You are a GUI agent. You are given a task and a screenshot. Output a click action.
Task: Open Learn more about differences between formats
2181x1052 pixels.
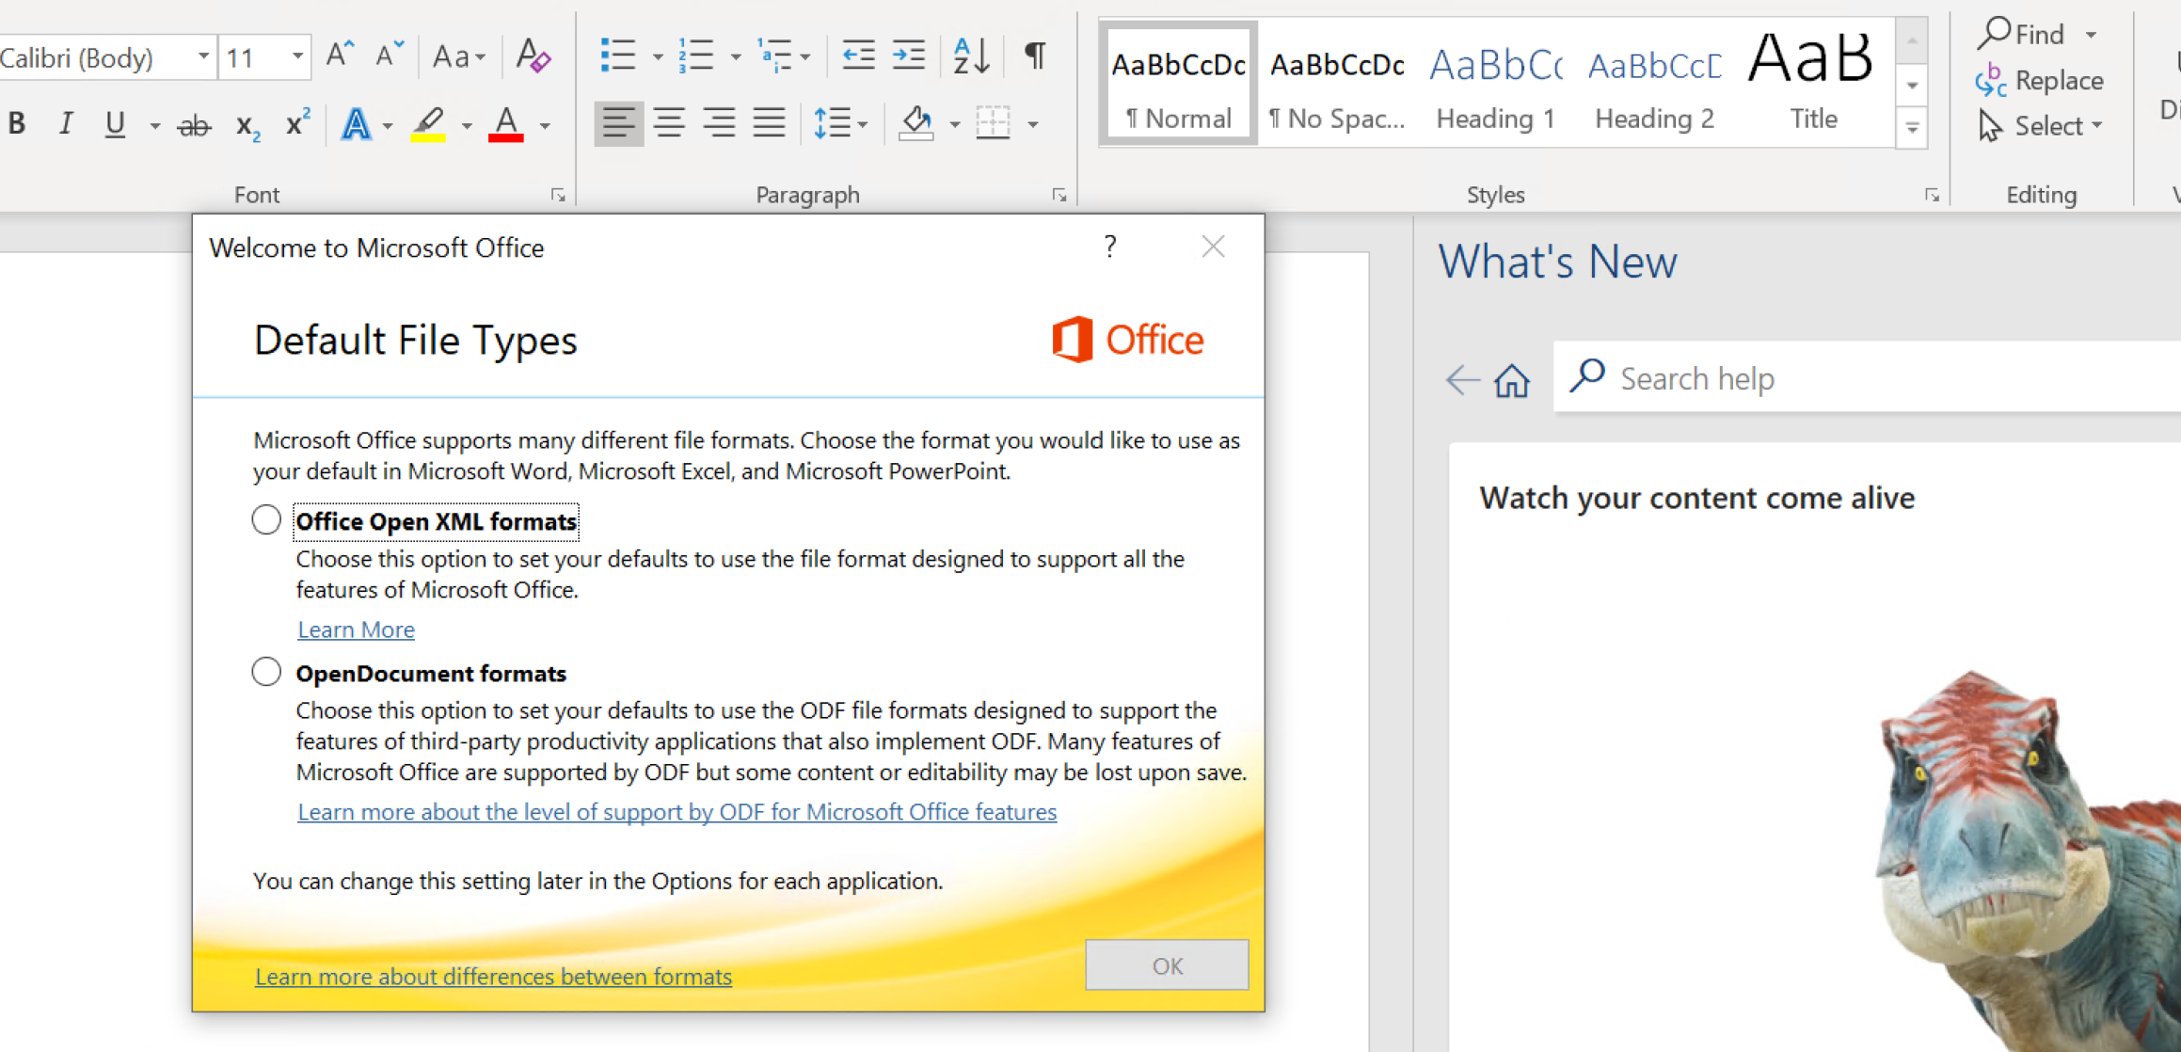pos(493,976)
